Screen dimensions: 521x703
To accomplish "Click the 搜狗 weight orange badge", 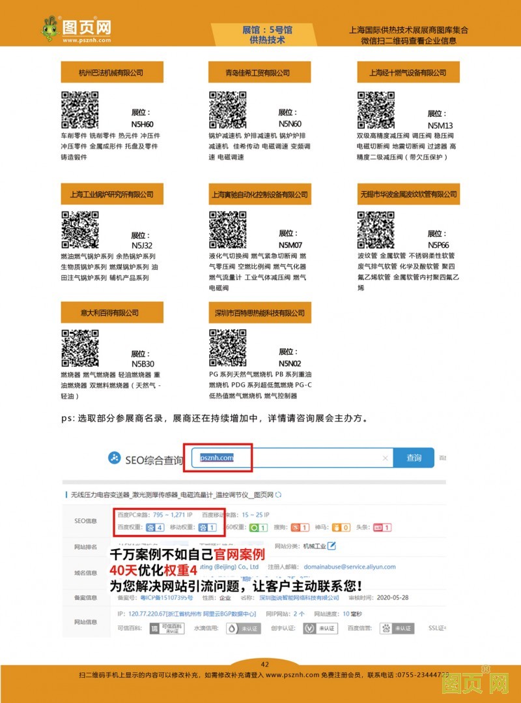I will point(300,527).
